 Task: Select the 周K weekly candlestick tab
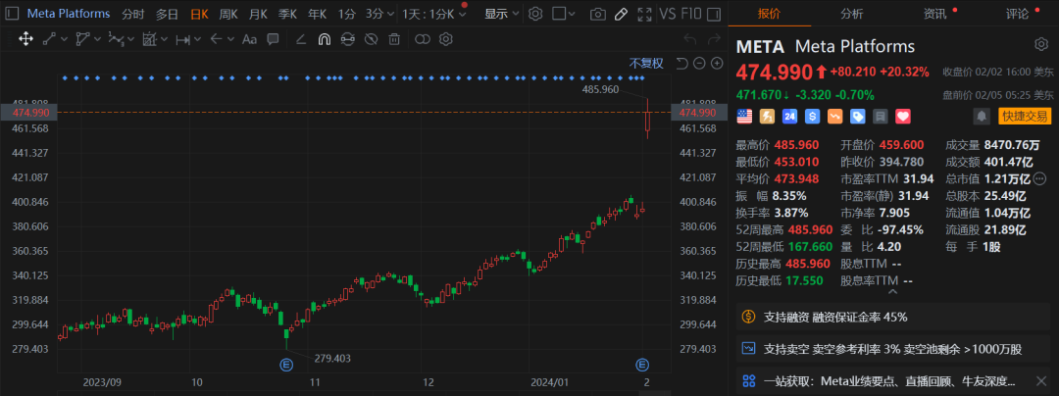click(x=228, y=14)
